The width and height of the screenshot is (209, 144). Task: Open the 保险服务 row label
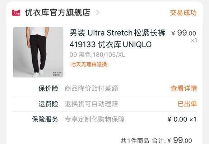coord(45,119)
